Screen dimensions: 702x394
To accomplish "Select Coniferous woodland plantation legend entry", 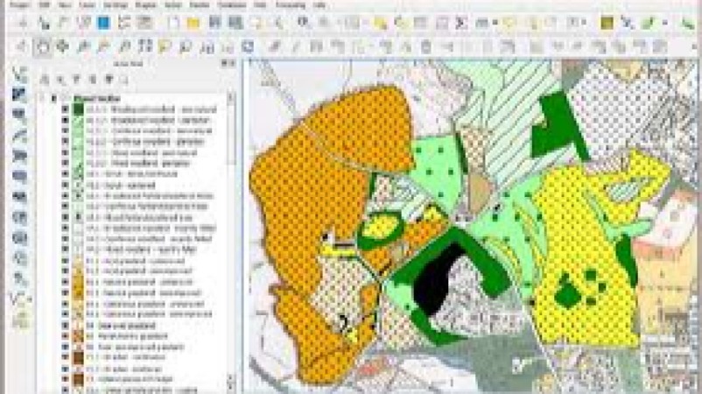I will click(145, 142).
